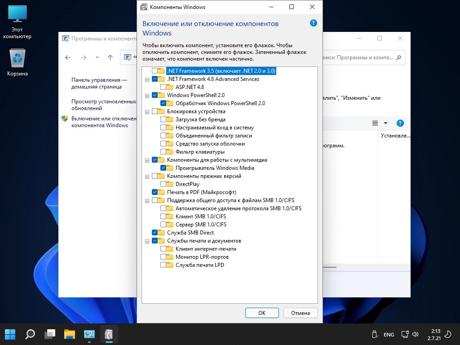460x345 pixels.
Task: Collapse Службы печати и документов node
Action: tap(147, 241)
